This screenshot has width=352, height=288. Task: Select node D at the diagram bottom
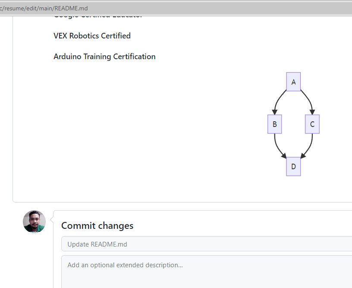pos(293,166)
